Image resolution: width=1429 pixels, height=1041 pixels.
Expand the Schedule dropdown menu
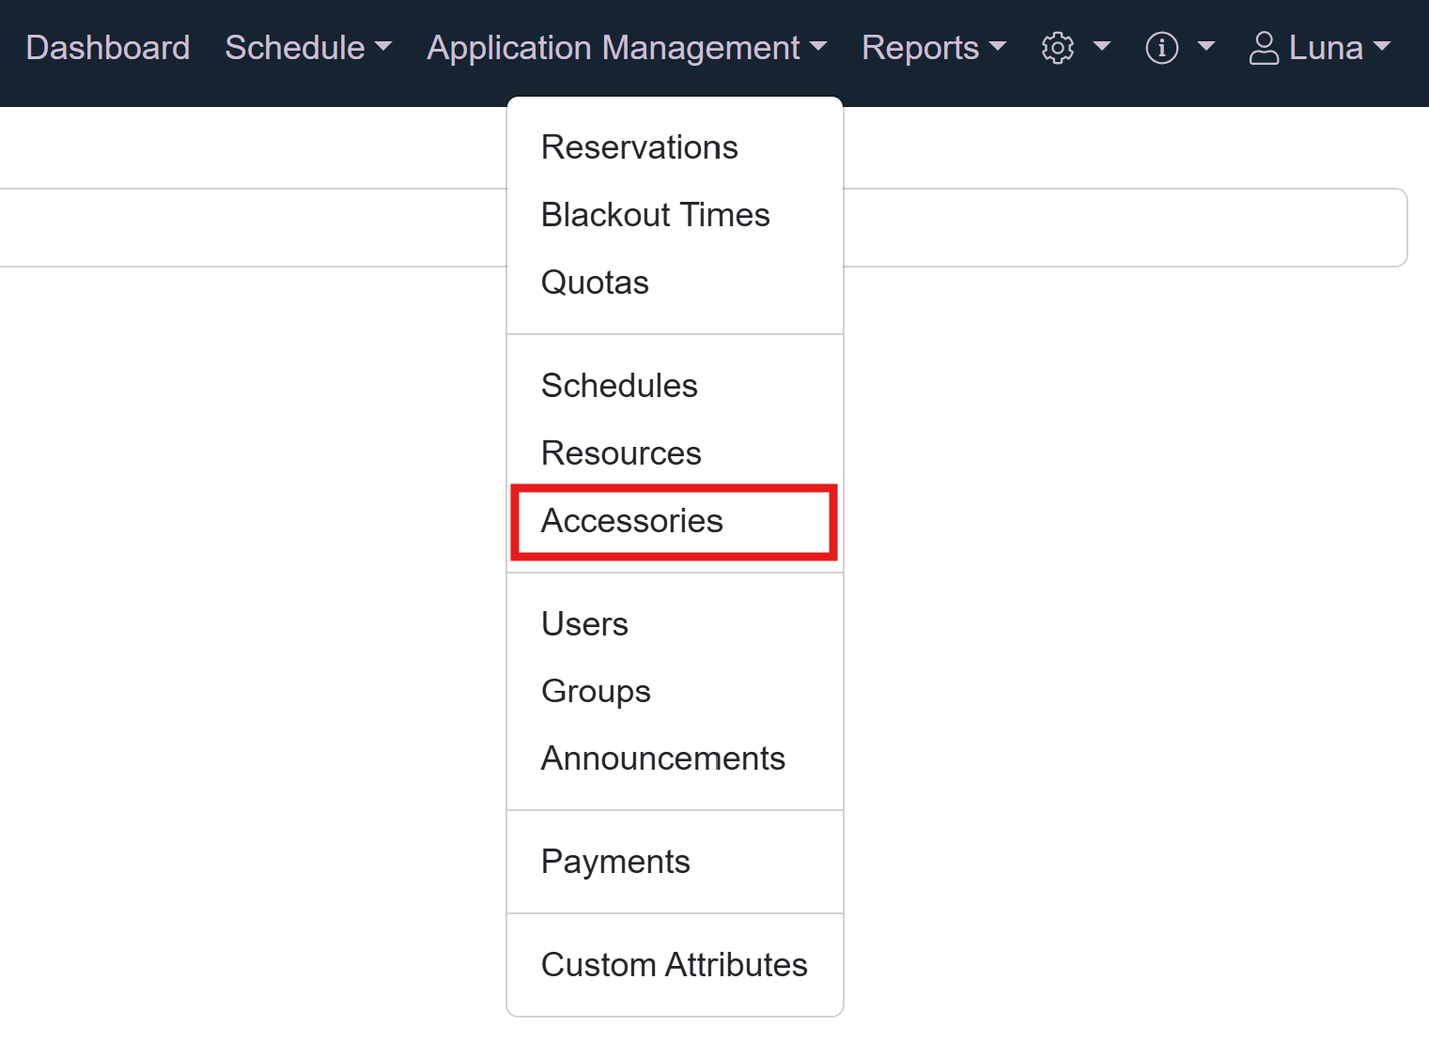(x=307, y=48)
